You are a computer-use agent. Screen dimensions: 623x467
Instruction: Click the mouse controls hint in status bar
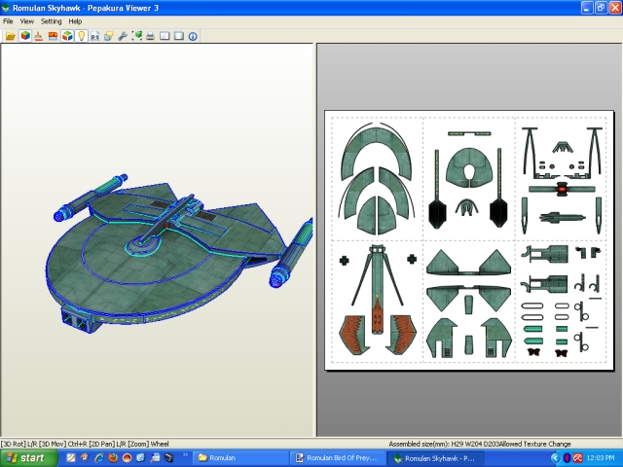click(85, 444)
